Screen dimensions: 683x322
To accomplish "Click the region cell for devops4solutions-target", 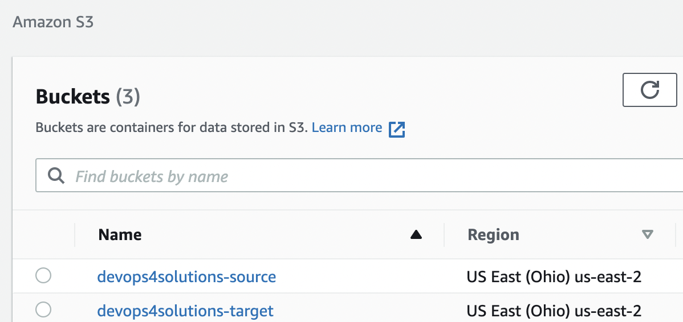I will pos(554,311).
